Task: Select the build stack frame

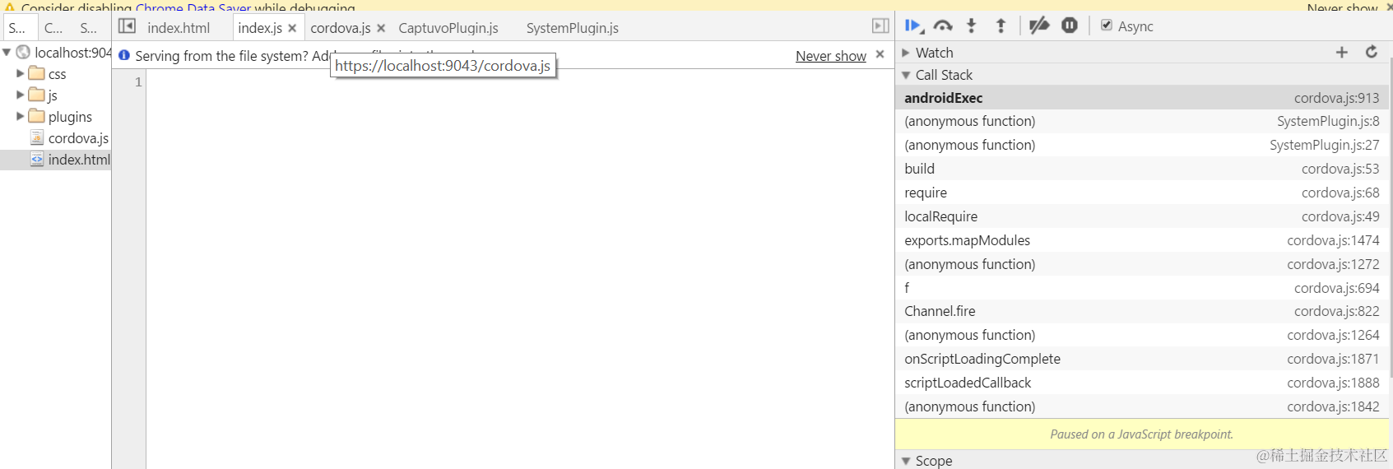Action: (1142, 169)
